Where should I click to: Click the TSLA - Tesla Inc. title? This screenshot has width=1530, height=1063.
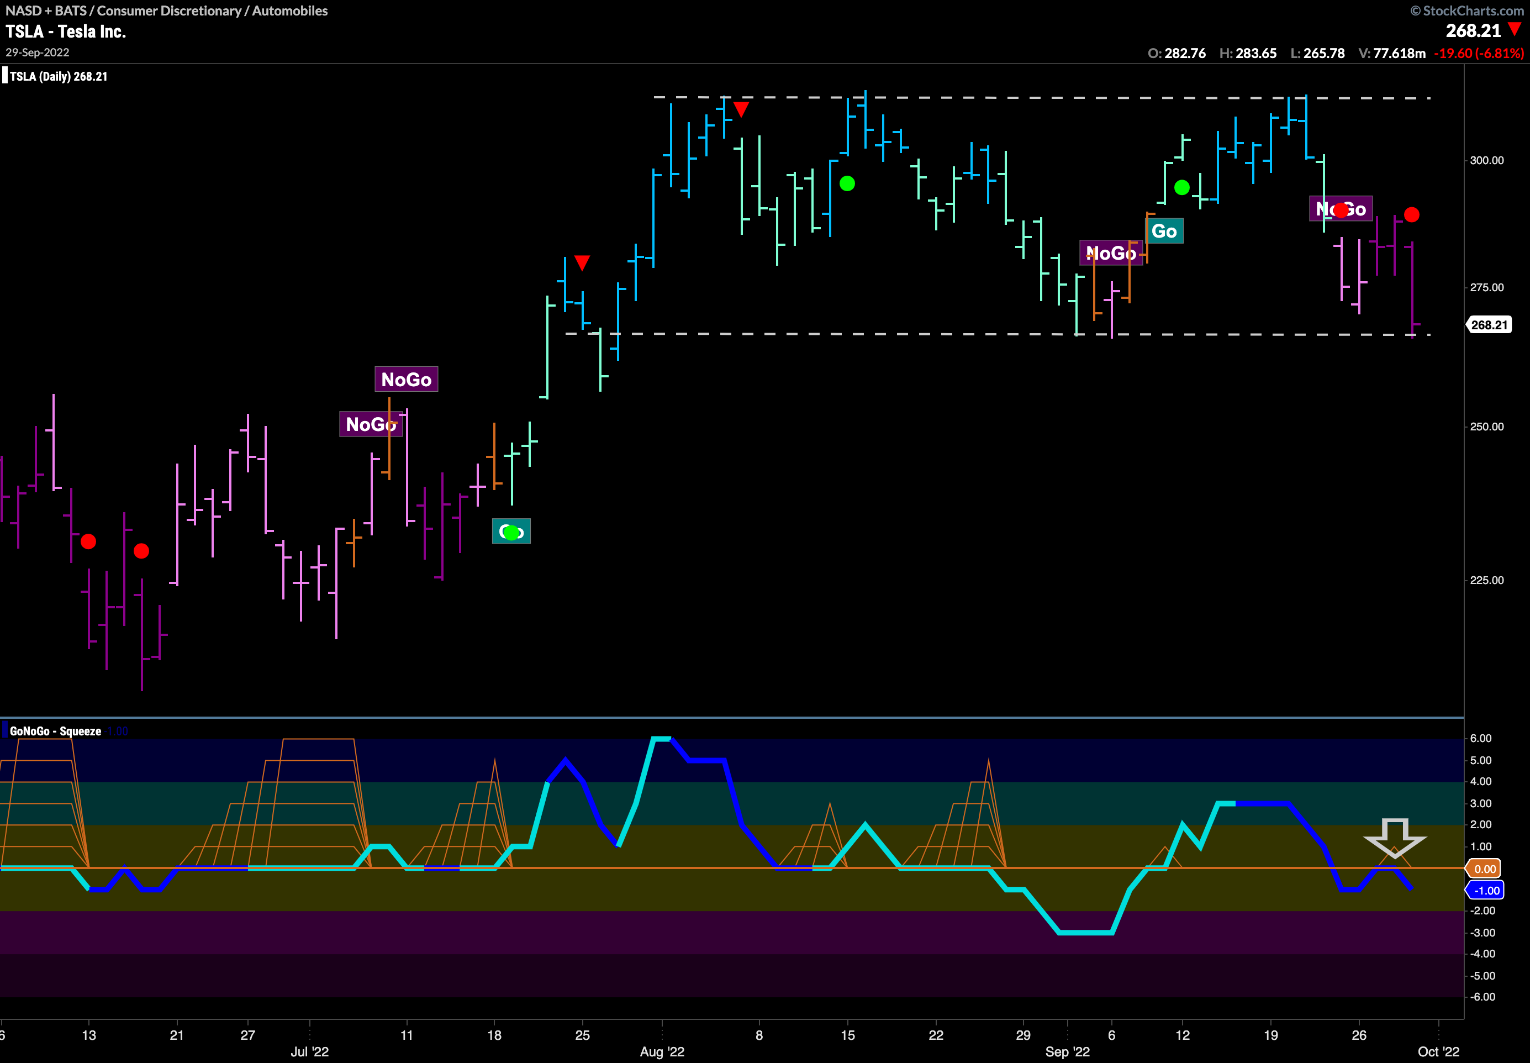pos(66,31)
